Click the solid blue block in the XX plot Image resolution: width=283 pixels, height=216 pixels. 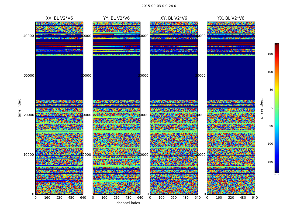click(59, 78)
